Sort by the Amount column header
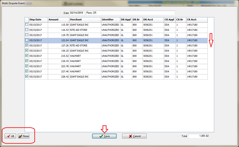Screen dimensions: 239x147 pyautogui.click(x=58, y=20)
